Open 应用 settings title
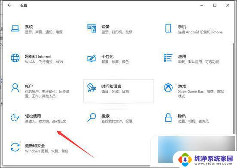The width and height of the screenshot is (237, 168). 182,57
